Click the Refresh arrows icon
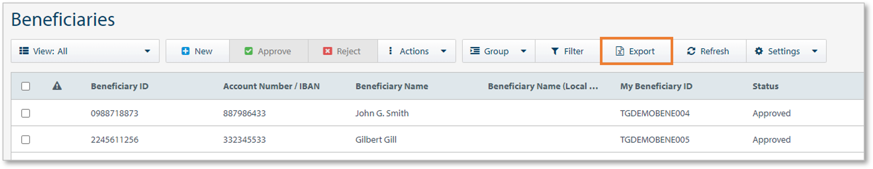 (x=691, y=51)
